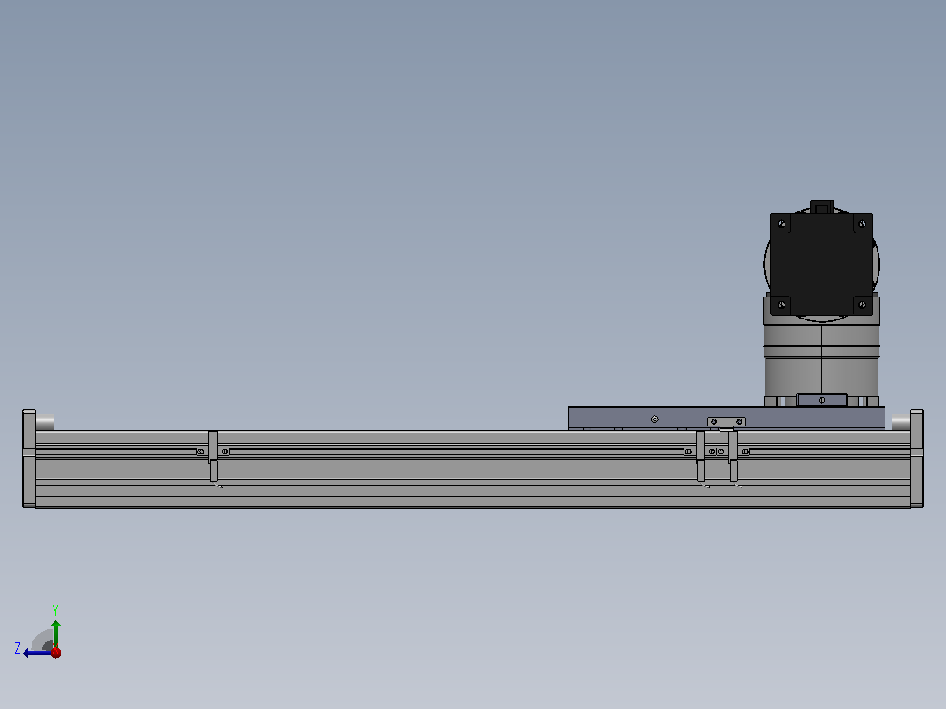Select the left cylindrical bumper stop
946x709 pixels.
(x=46, y=421)
